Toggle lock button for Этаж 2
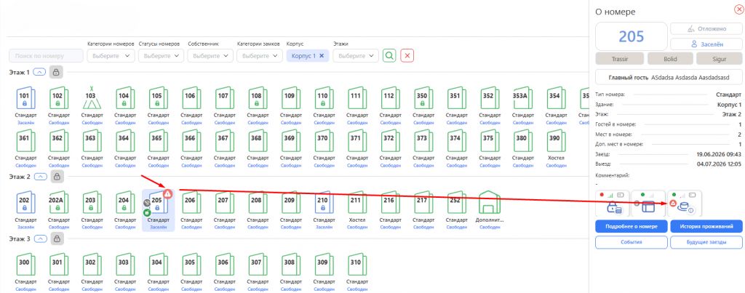Screen dimensions: 745x293 pos(56,177)
